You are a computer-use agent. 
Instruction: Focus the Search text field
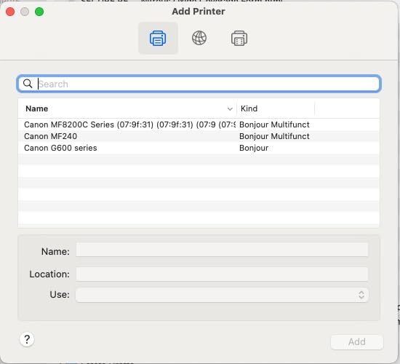[199, 84]
